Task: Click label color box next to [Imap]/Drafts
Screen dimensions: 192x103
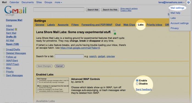Action: (4, 50)
